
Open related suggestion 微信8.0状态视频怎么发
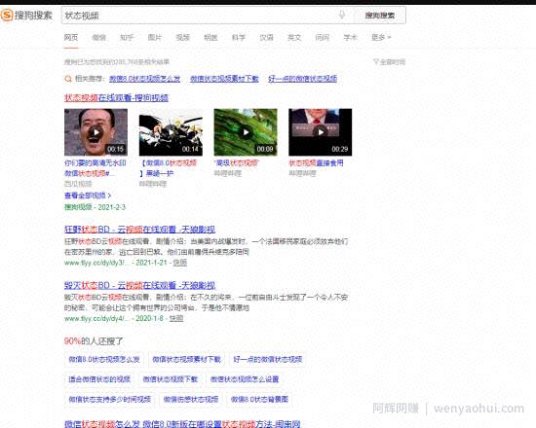(144, 79)
